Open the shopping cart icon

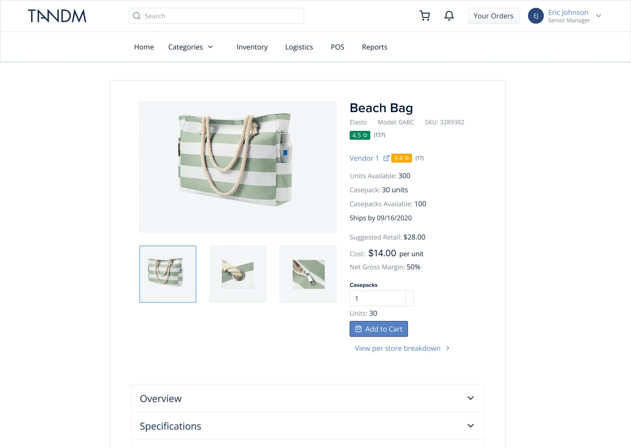(425, 16)
